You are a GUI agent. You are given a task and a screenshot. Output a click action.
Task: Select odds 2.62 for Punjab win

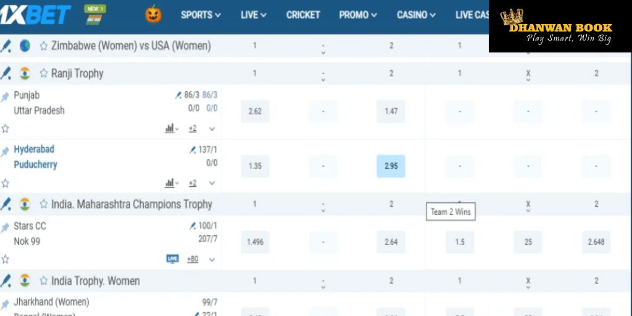click(255, 112)
